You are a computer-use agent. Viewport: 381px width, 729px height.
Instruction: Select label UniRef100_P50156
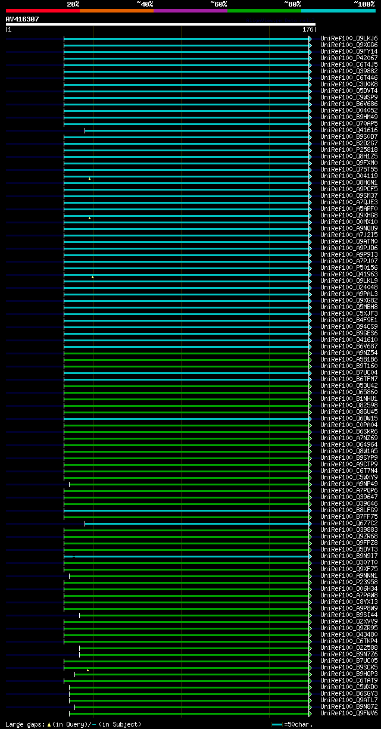click(x=349, y=267)
